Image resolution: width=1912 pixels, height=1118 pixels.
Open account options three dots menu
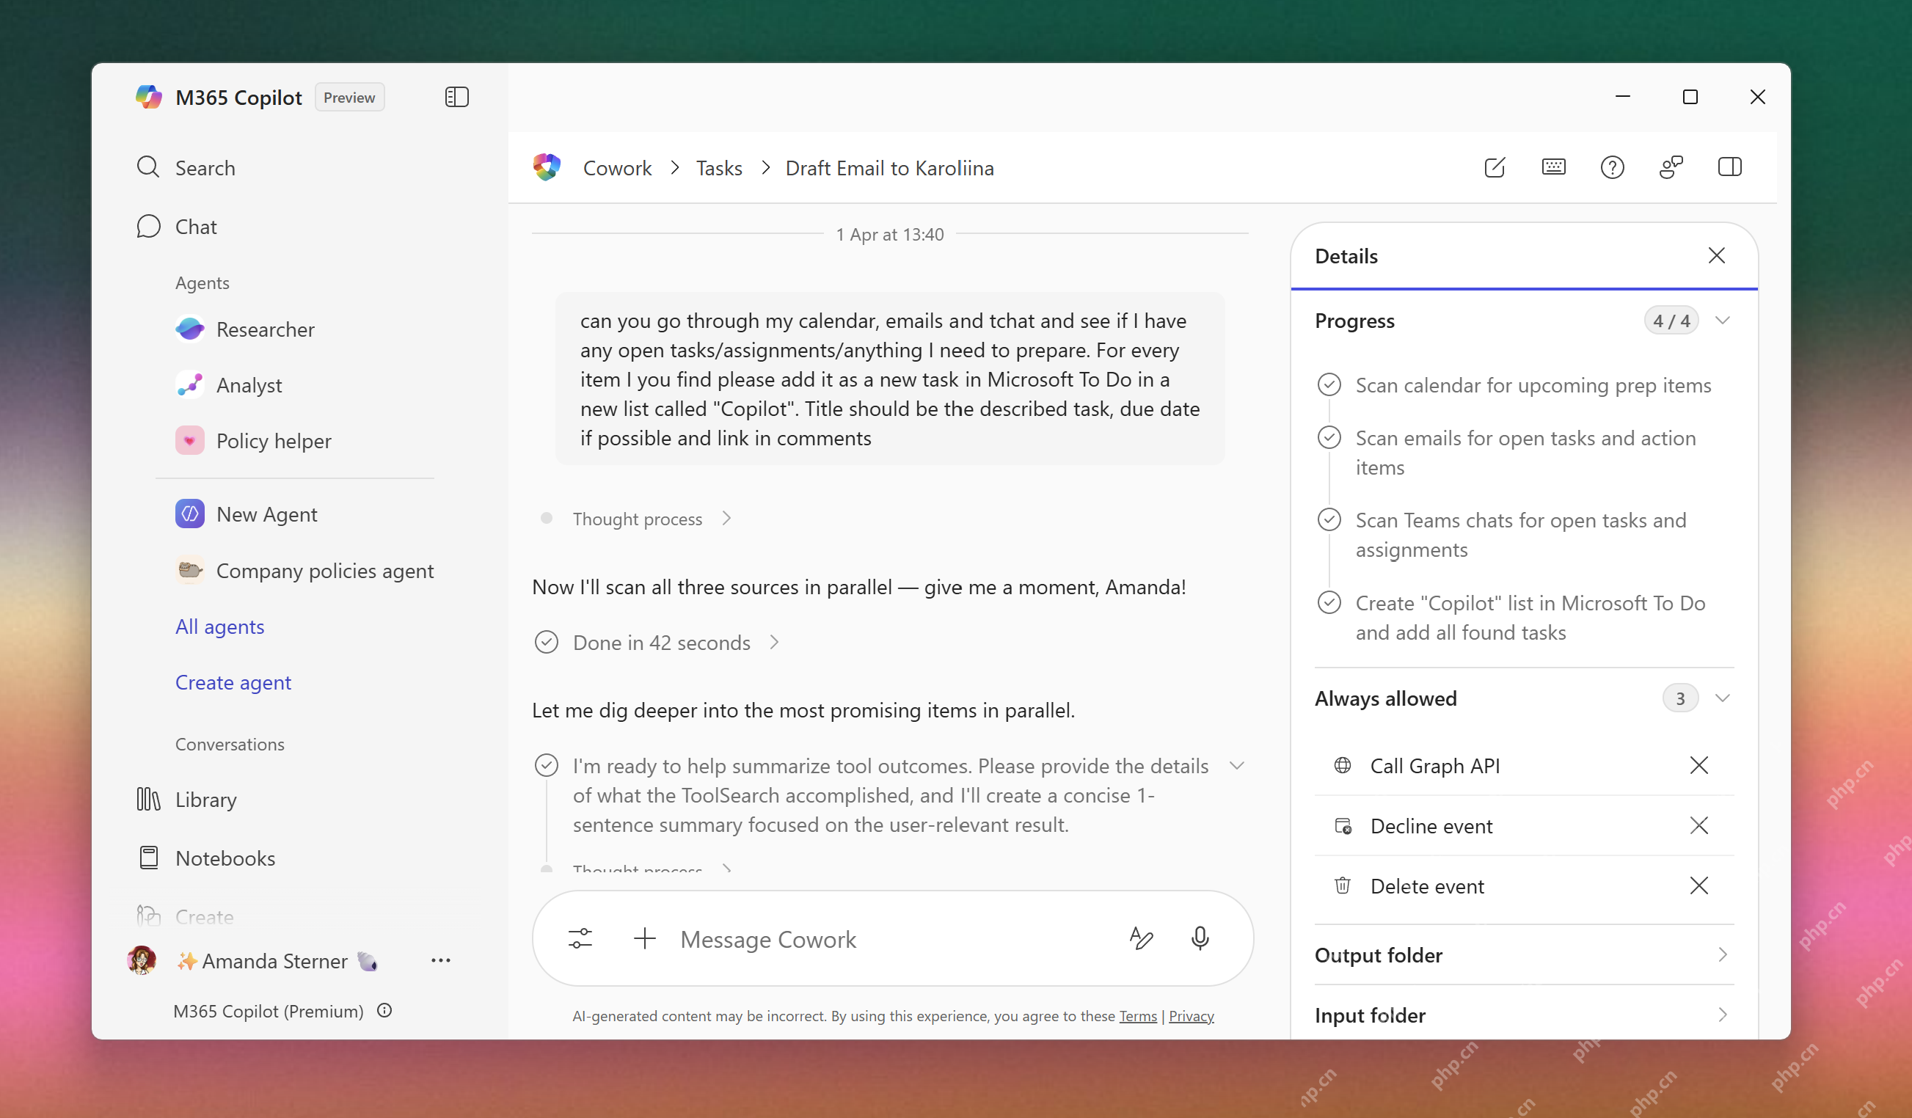[x=441, y=961]
